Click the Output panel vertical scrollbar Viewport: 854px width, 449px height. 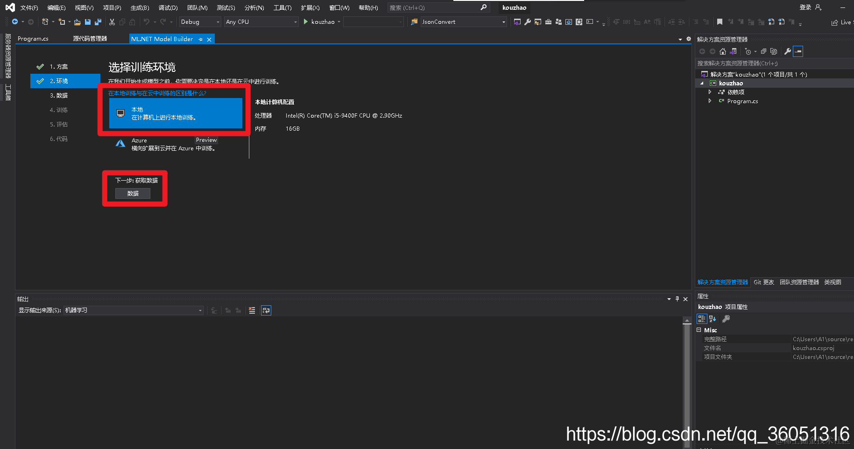[686, 383]
